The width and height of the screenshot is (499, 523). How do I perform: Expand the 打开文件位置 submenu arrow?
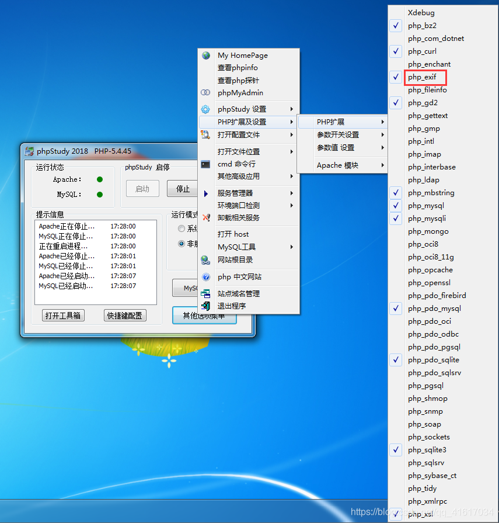tap(291, 152)
